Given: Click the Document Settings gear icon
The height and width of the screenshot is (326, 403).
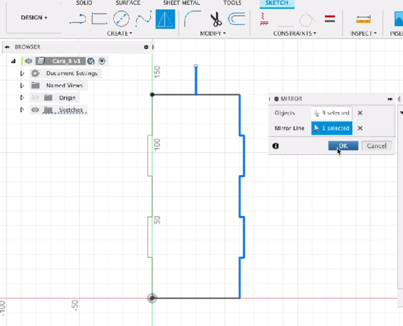Looking at the screenshot, I should click(x=35, y=73).
